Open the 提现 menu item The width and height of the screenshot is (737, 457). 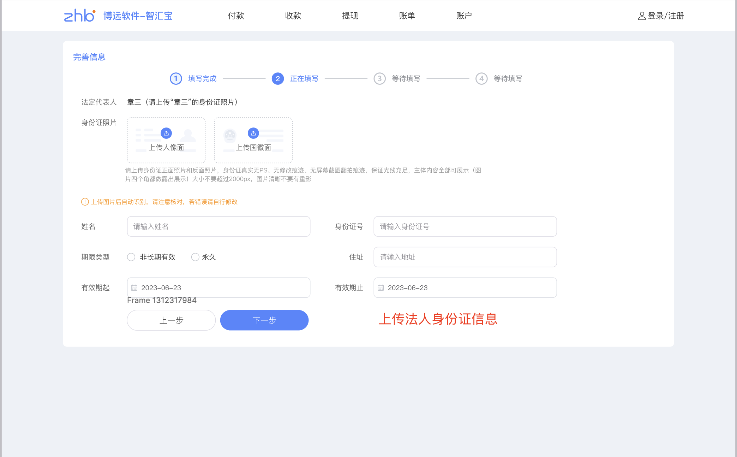pyautogui.click(x=350, y=16)
